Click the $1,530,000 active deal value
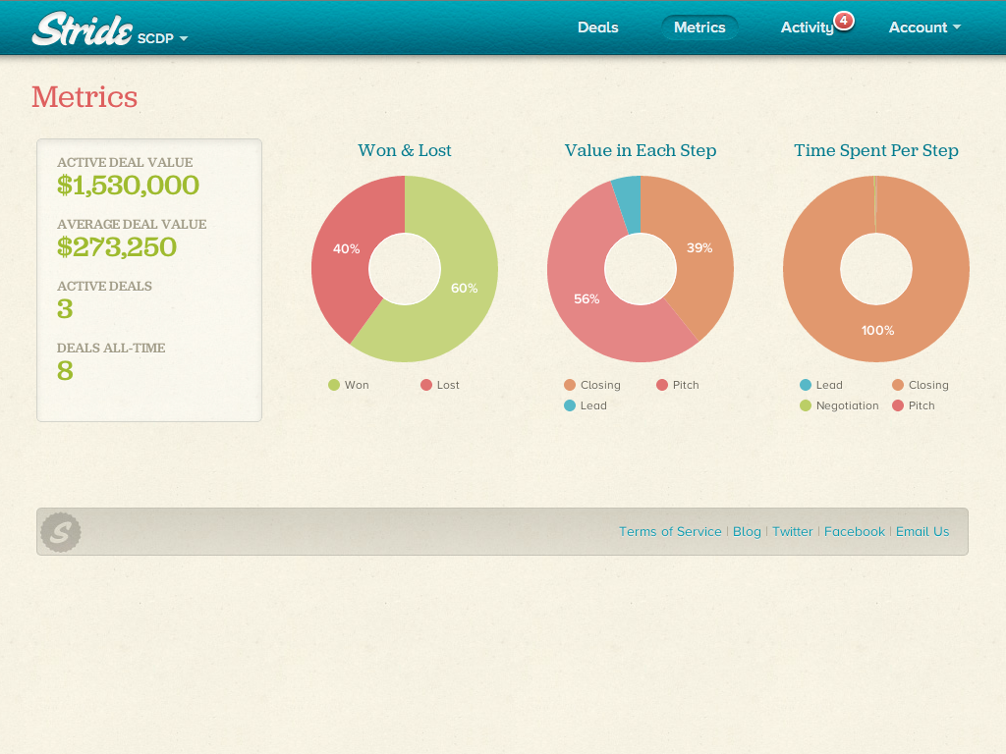Screen dimensions: 1006x754 pos(128,186)
